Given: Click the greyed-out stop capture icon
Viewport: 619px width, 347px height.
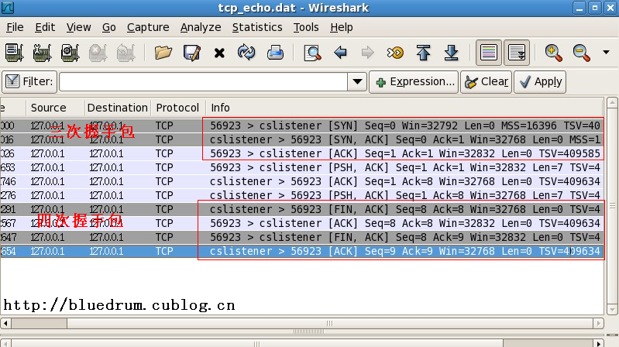Looking at the screenshot, I should (x=98, y=53).
